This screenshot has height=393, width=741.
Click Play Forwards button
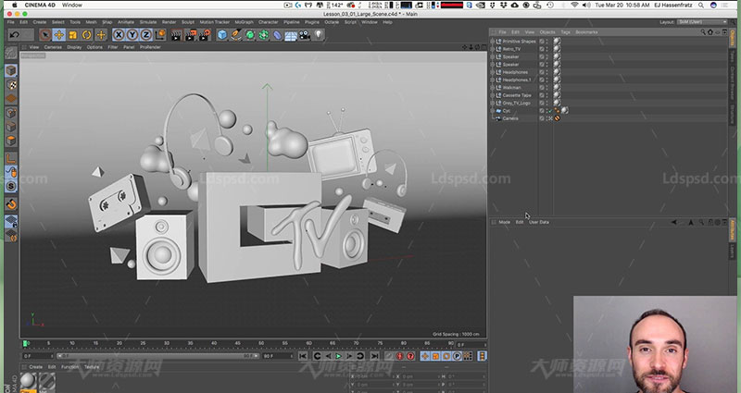coord(338,356)
